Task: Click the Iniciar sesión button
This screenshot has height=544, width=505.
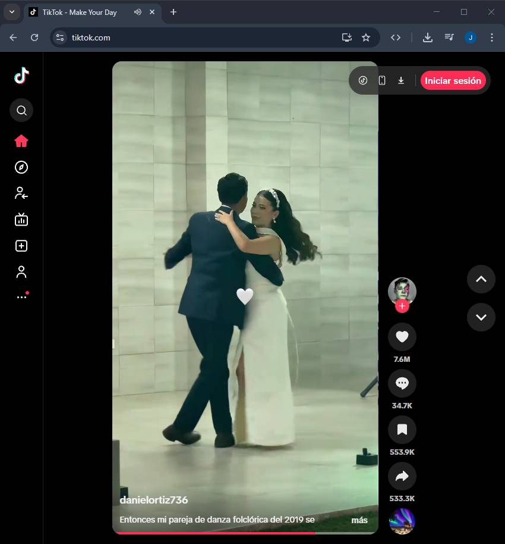Action: tap(453, 80)
